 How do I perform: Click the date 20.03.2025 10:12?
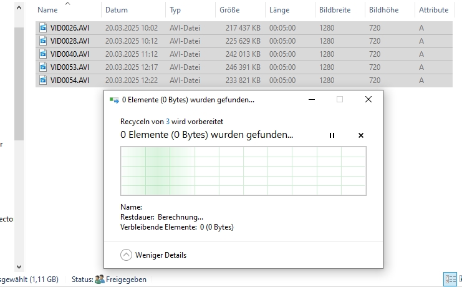pos(132,41)
